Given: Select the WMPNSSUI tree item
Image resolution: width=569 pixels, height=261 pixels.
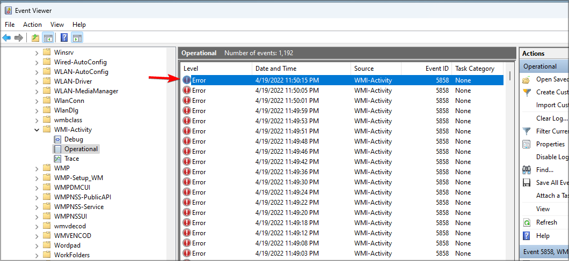Looking at the screenshot, I should tap(70, 217).
